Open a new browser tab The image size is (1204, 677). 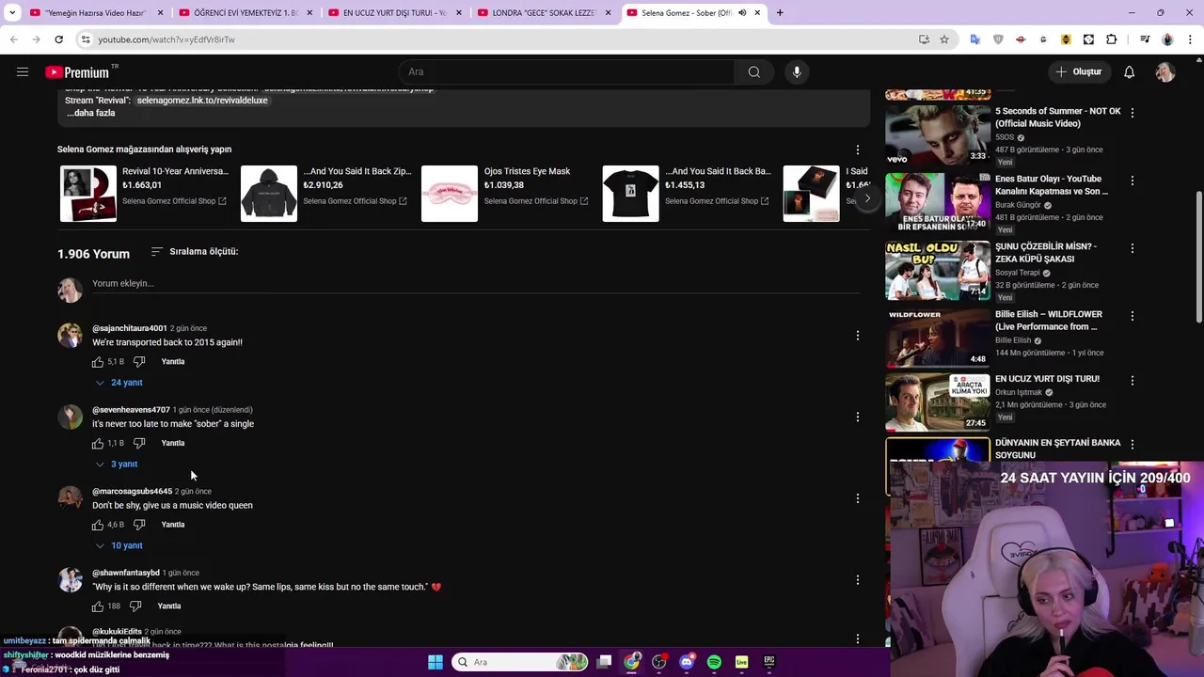(x=780, y=13)
